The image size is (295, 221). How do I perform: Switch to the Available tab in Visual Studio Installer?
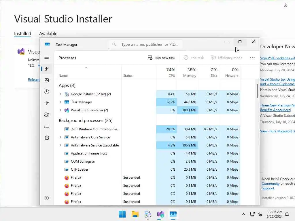(48, 34)
